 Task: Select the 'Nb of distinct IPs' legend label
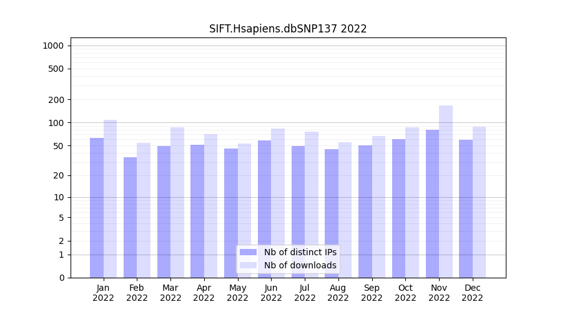(300, 252)
